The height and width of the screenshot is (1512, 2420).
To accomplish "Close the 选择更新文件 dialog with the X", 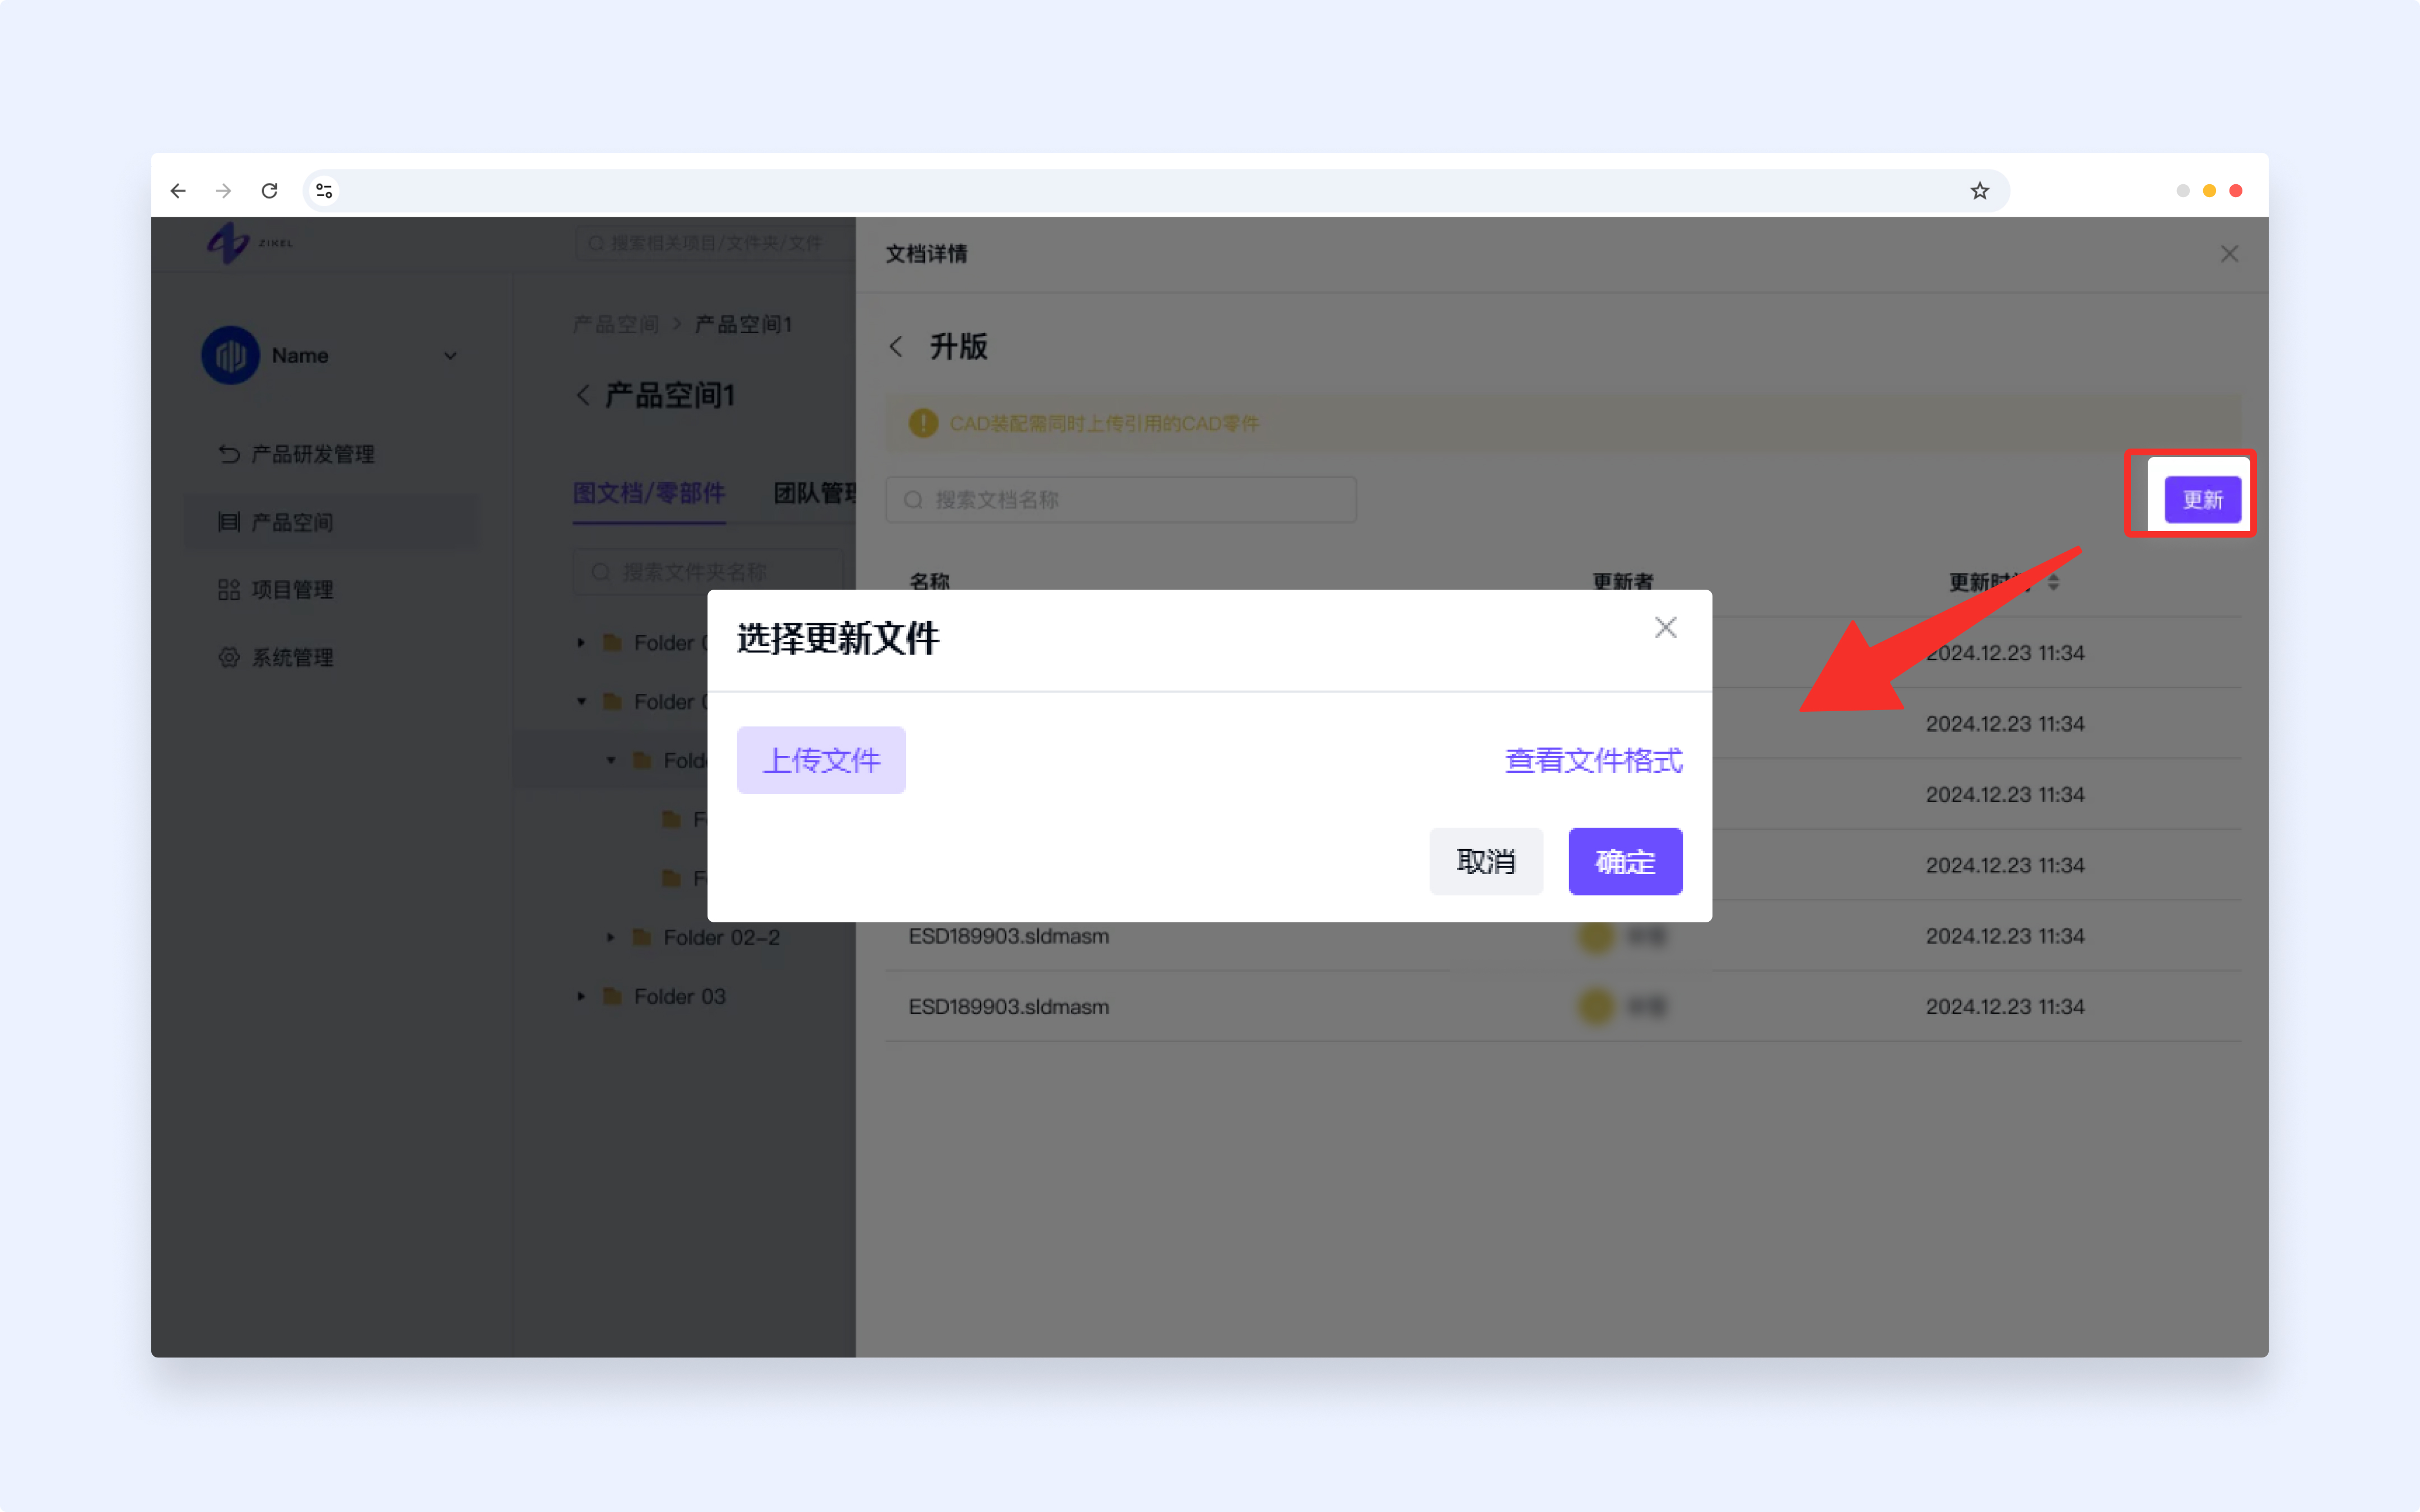I will coord(1666,628).
